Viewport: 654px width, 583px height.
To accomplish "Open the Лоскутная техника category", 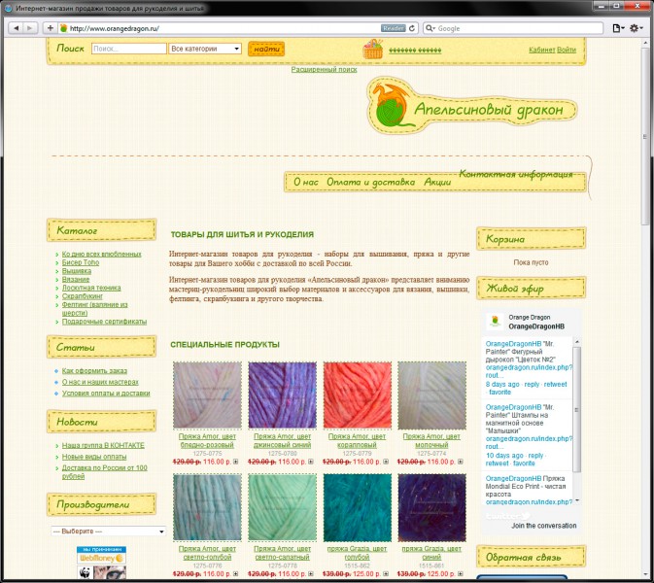I will (91, 288).
